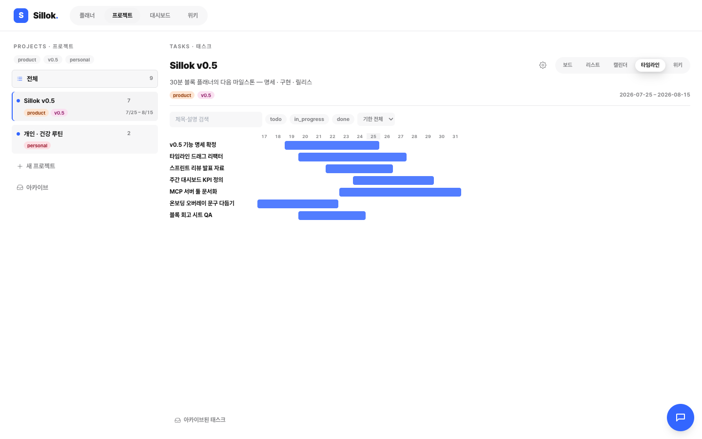702x439 pixels.
Task: Click the Sillok v0.5 page heading
Action: (x=194, y=65)
